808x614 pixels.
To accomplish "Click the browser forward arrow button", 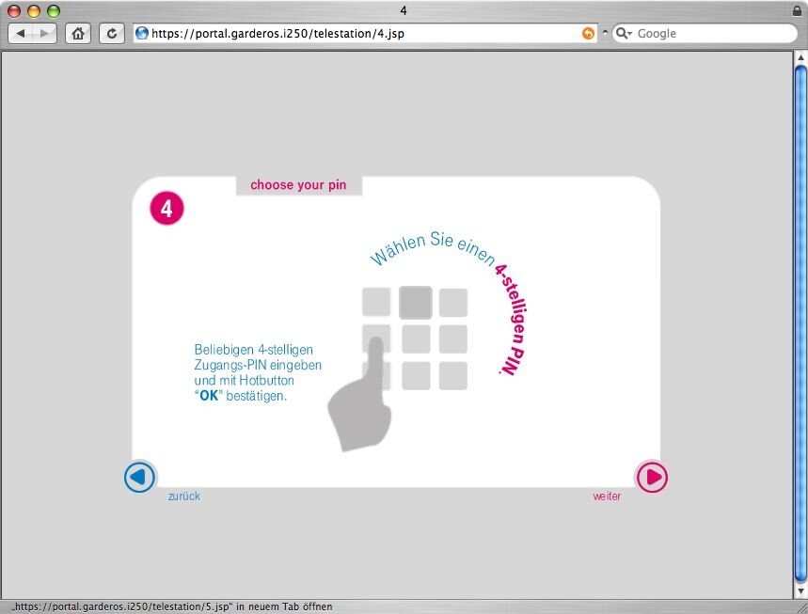I will coord(45,34).
